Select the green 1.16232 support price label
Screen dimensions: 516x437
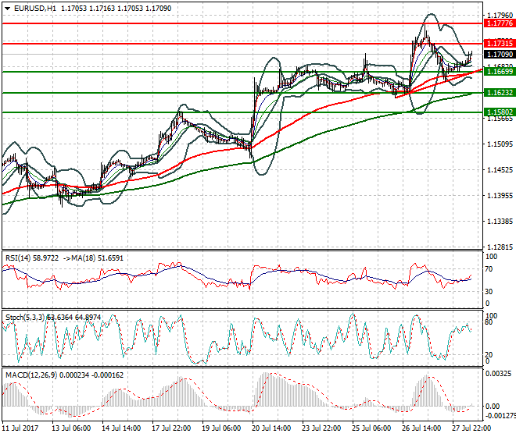click(x=500, y=93)
